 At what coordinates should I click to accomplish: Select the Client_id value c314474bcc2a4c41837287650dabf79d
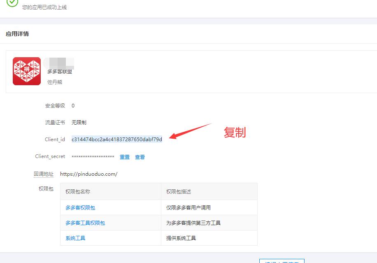point(117,140)
